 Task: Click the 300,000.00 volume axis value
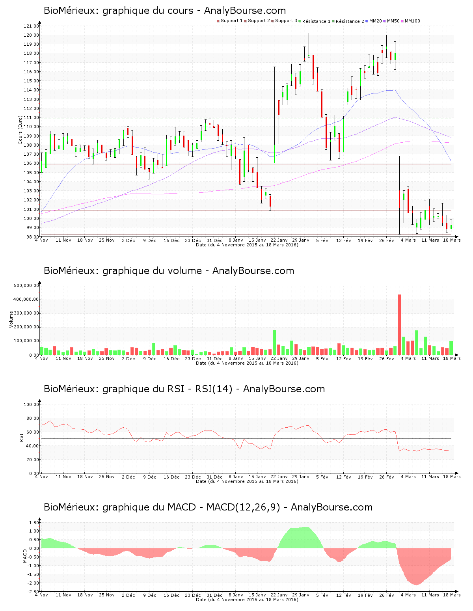[x=26, y=313]
